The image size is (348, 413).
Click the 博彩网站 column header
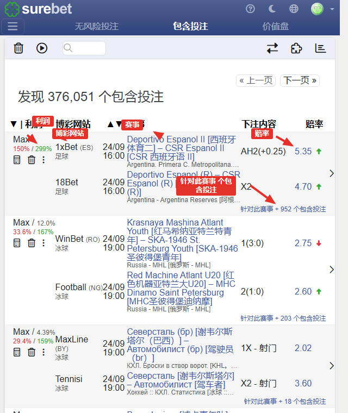point(73,124)
